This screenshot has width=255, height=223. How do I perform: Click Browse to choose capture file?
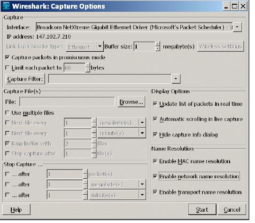pos(131,102)
